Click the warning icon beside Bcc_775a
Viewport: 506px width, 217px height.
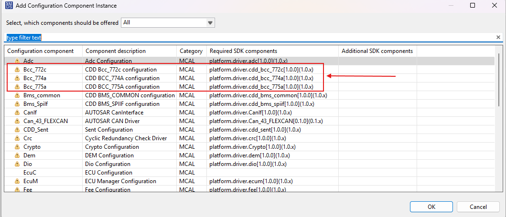pos(17,87)
